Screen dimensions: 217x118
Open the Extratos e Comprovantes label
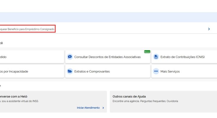92,71
